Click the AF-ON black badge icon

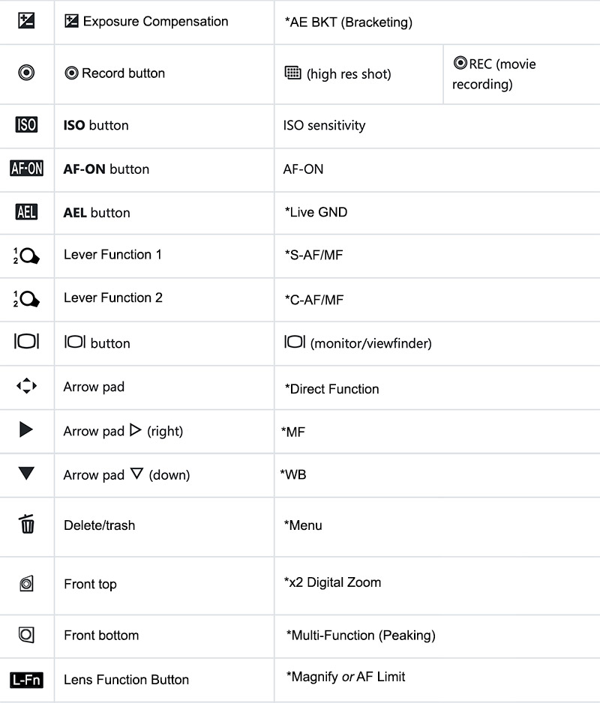[x=26, y=169]
